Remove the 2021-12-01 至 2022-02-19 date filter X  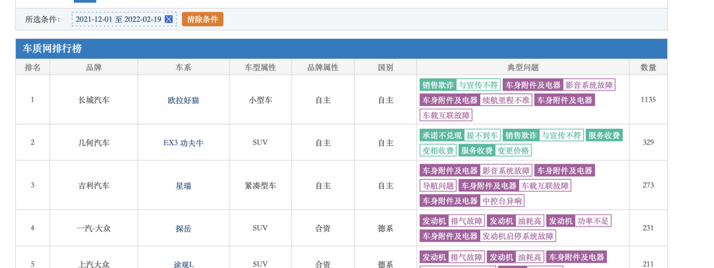pos(168,20)
